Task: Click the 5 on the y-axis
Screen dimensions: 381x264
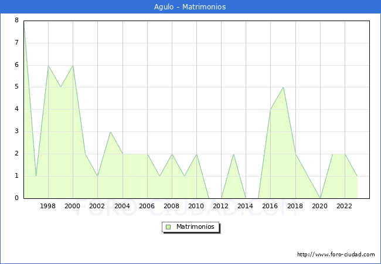Action: [16, 87]
